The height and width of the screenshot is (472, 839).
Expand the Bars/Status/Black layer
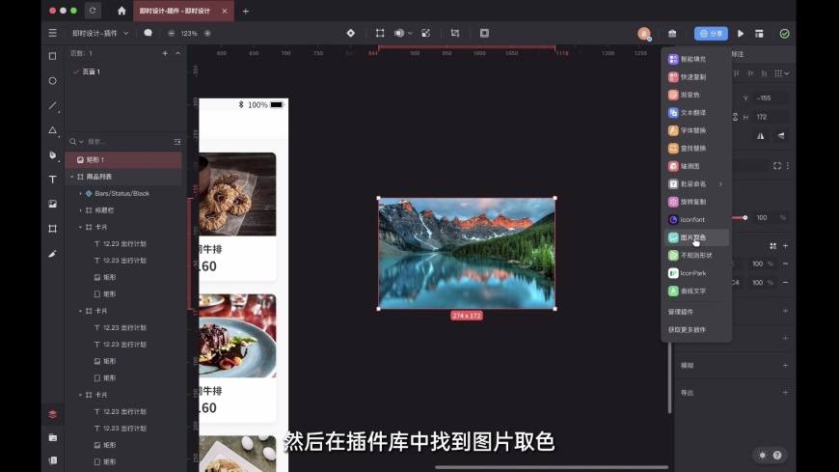point(81,193)
